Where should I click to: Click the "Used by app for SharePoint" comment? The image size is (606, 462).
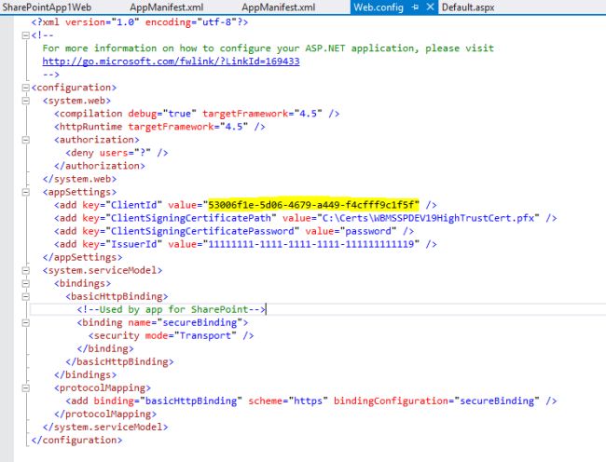(x=171, y=309)
